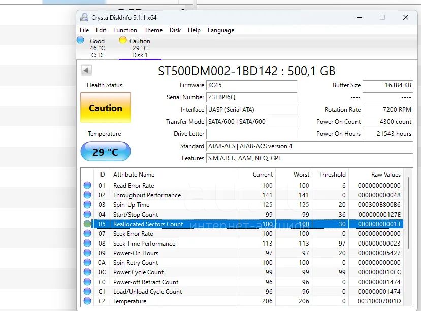
Task: Click the status orb for Seek Time Performance
Action: [87, 243]
